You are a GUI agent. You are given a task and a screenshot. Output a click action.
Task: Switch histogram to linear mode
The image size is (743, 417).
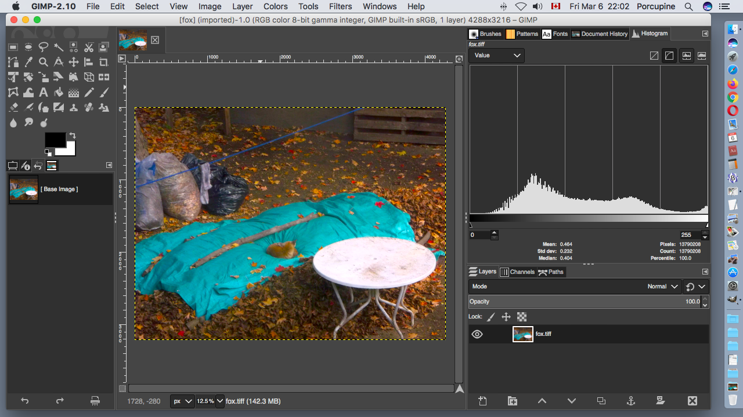tap(654, 56)
